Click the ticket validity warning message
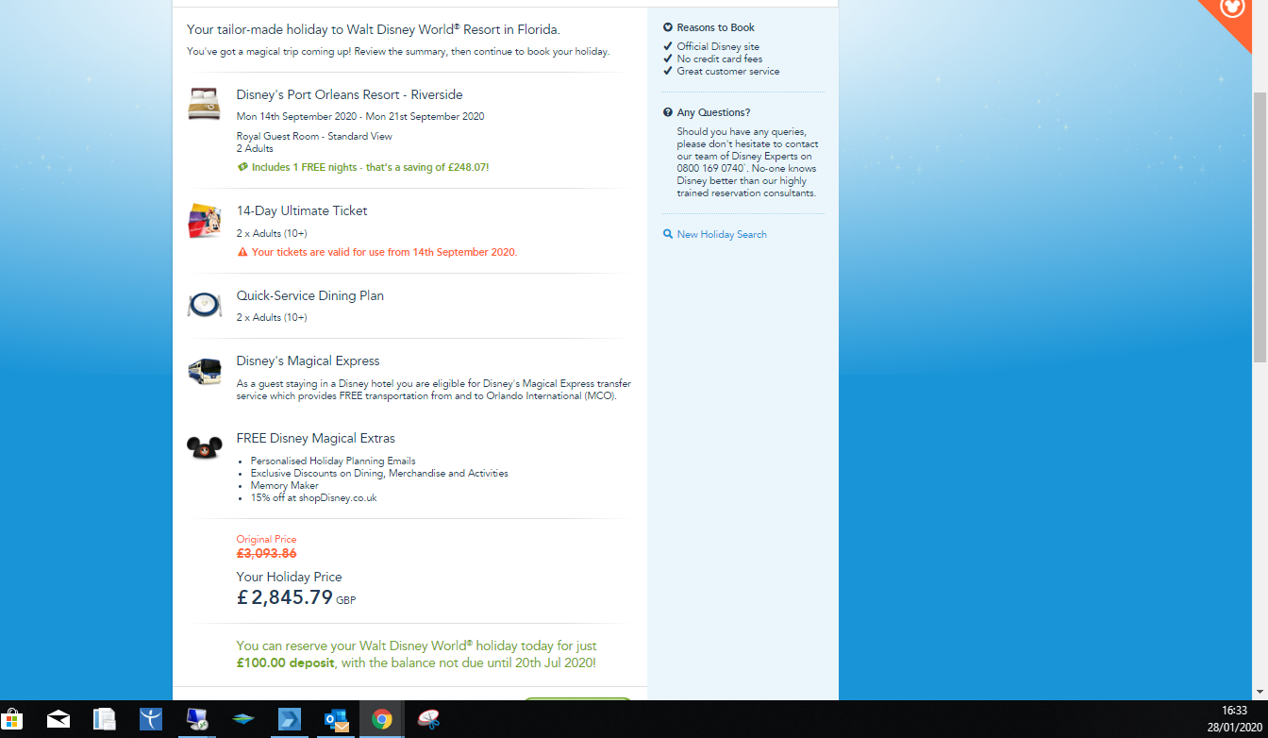Image resolution: width=1268 pixels, height=738 pixels. click(x=384, y=252)
